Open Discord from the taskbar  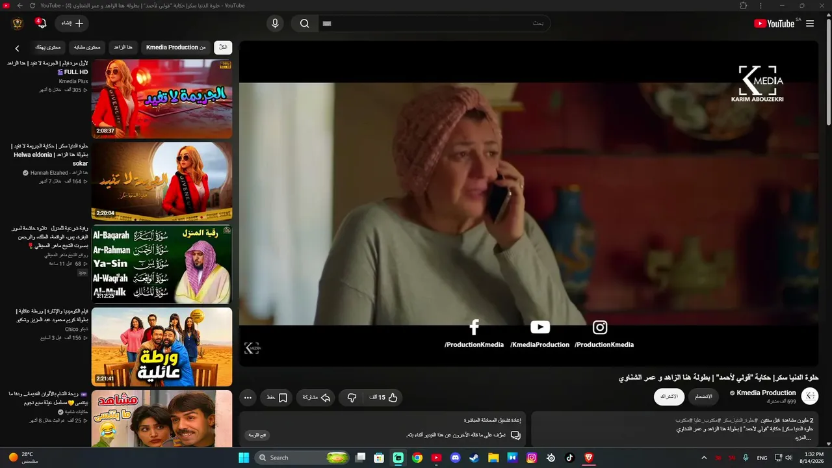455,458
